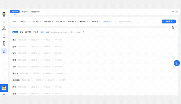This screenshot has width=181, height=104.
Task: Click the 进行中 status badge
Action: click(x=15, y=32)
